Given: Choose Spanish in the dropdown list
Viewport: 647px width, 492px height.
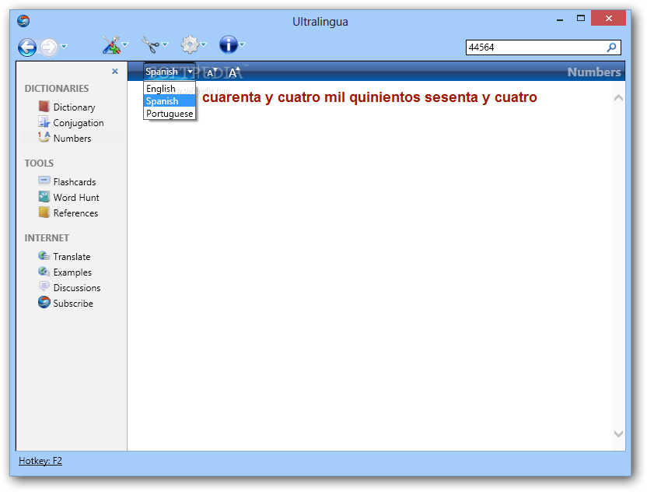Looking at the screenshot, I should click(170, 101).
